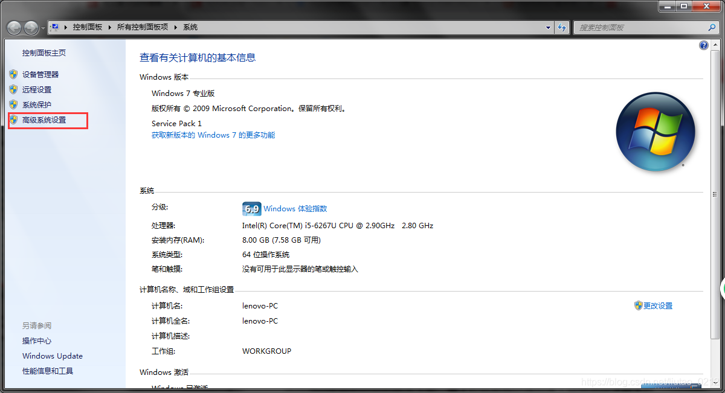725x393 pixels.
Task: Click 64 位操作系统 system type value
Action: [x=266, y=255]
